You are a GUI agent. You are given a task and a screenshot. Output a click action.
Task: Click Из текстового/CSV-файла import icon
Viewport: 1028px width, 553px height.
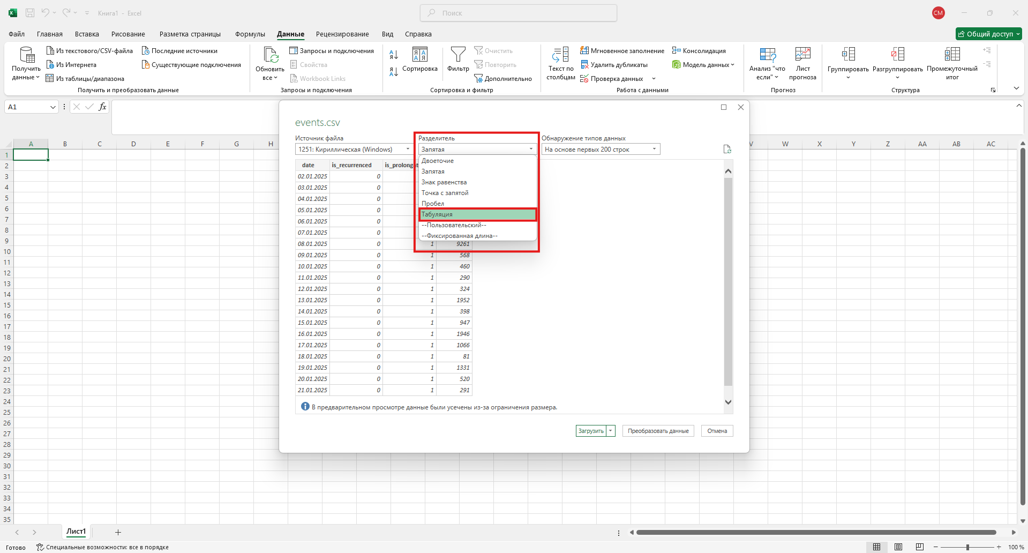[50, 51]
